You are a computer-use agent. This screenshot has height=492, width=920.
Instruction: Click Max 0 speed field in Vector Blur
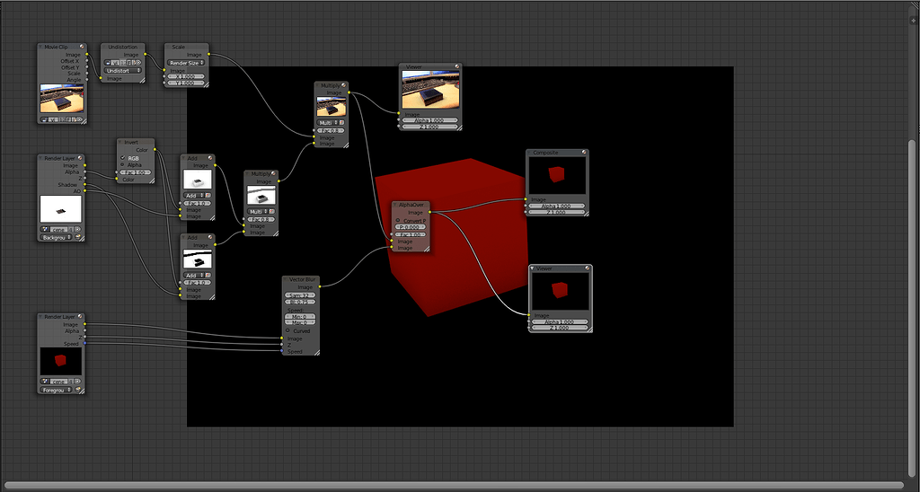pyautogui.click(x=300, y=322)
